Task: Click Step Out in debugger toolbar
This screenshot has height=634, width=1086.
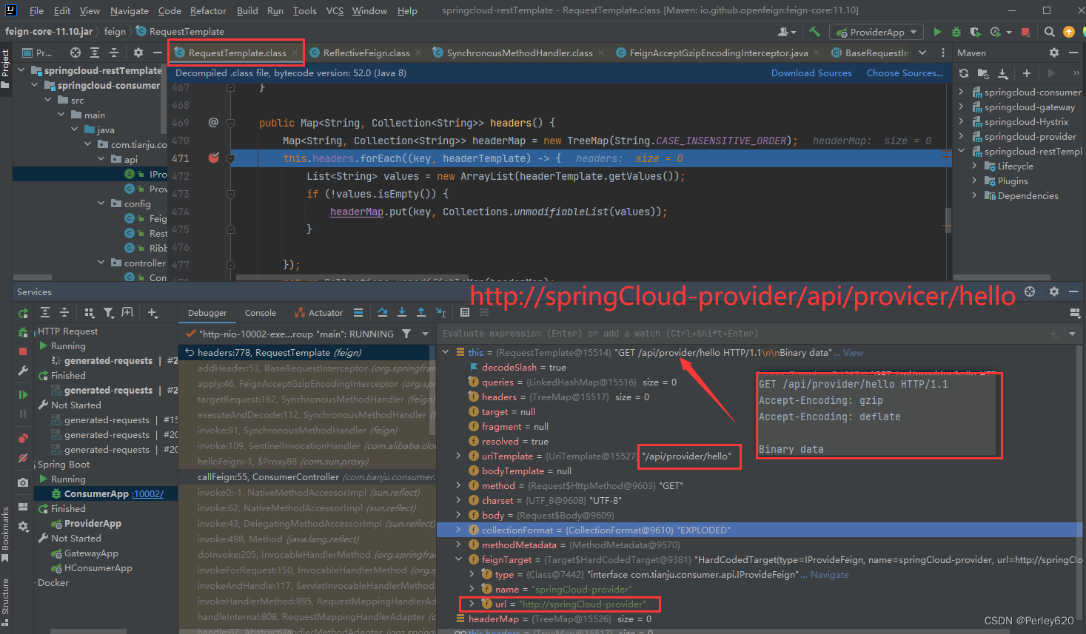Action: 420,312
